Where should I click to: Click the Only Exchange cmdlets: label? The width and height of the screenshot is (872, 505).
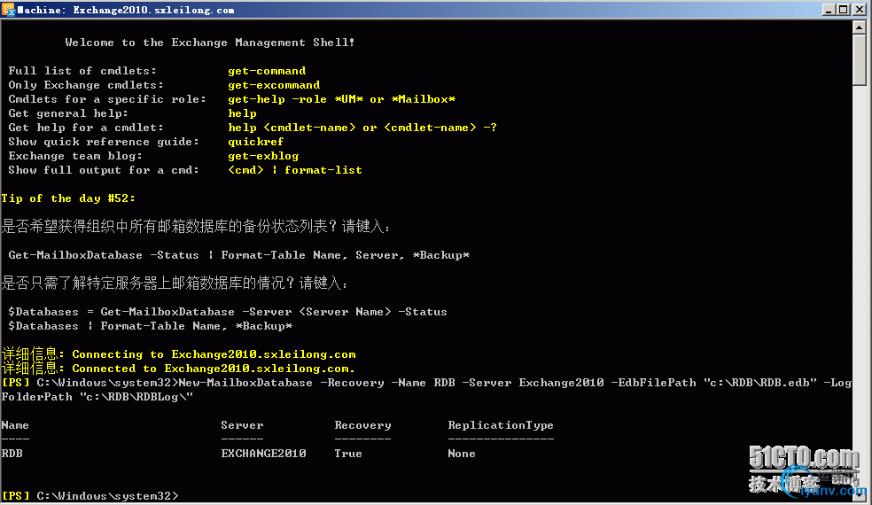coord(86,85)
